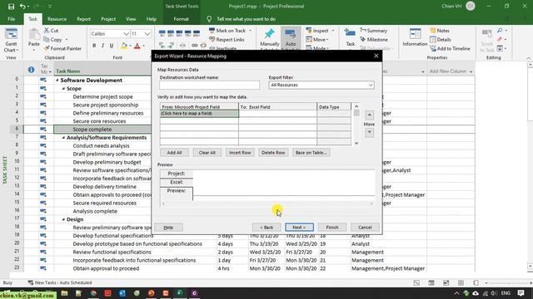Click the info indicator column header icon
The width and height of the screenshot is (533, 299).
pyautogui.click(x=32, y=70)
